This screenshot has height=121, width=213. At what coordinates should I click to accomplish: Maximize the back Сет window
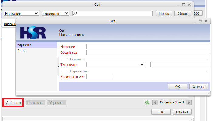(x=184, y=5)
